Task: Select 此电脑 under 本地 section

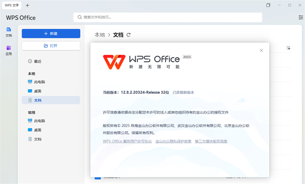Action: (x=51, y=82)
